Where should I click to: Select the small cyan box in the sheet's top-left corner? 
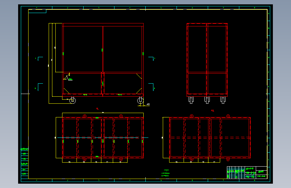tap(37, 11)
